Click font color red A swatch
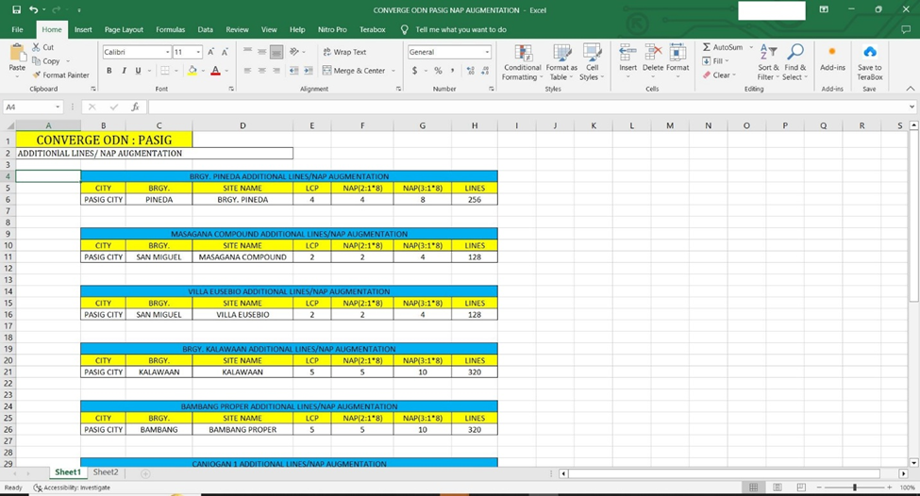The height and width of the screenshot is (496, 920). point(215,71)
